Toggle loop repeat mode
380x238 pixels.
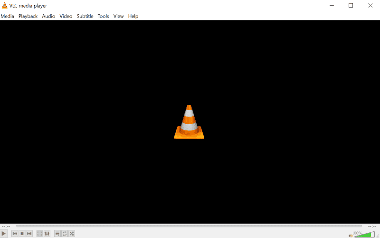coord(65,234)
